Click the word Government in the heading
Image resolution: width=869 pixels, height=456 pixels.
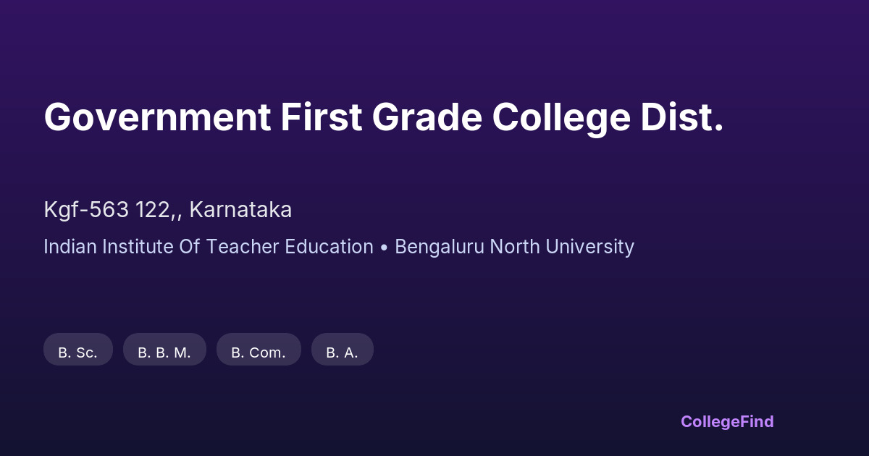157,117
